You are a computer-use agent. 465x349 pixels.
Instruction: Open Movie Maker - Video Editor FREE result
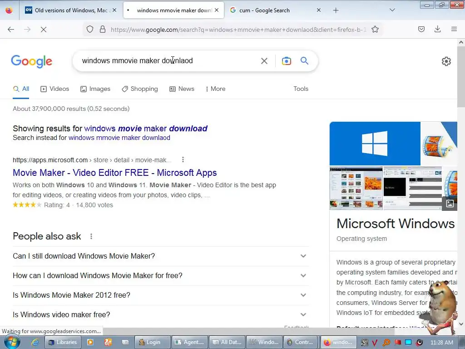pos(115,173)
